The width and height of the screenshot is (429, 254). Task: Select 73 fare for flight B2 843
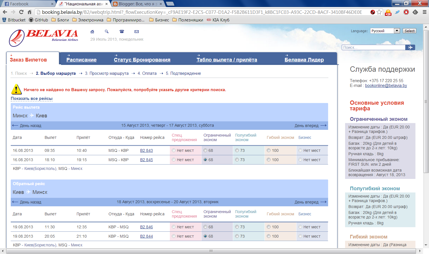click(237, 150)
